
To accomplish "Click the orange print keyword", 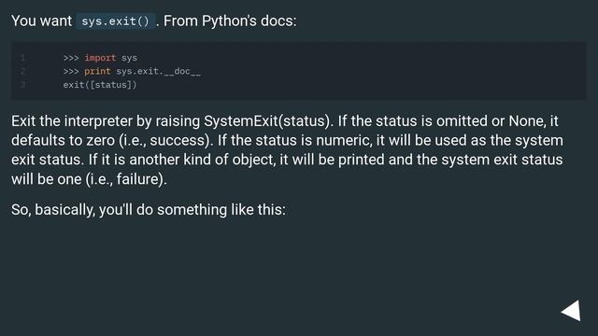I will click(x=97, y=71).
